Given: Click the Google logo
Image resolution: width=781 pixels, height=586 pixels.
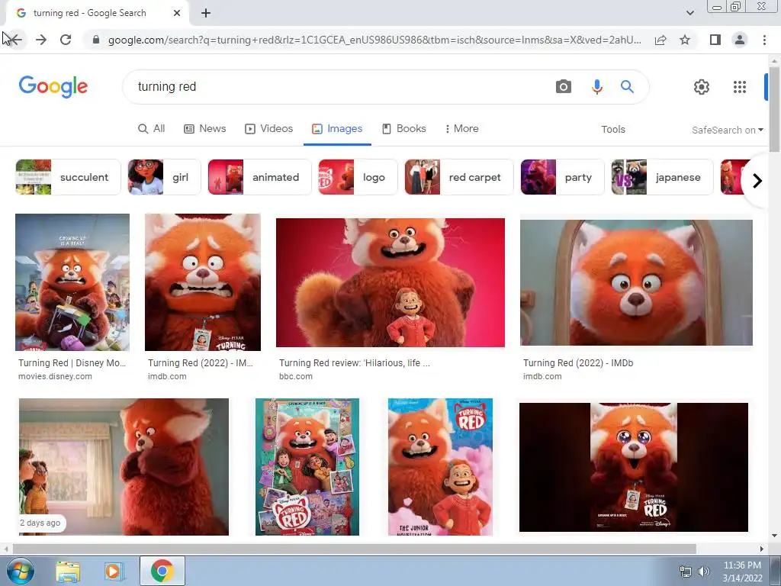Looking at the screenshot, I should pos(53,87).
